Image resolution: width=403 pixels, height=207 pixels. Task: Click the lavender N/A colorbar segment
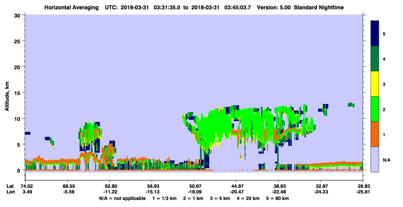375,159
